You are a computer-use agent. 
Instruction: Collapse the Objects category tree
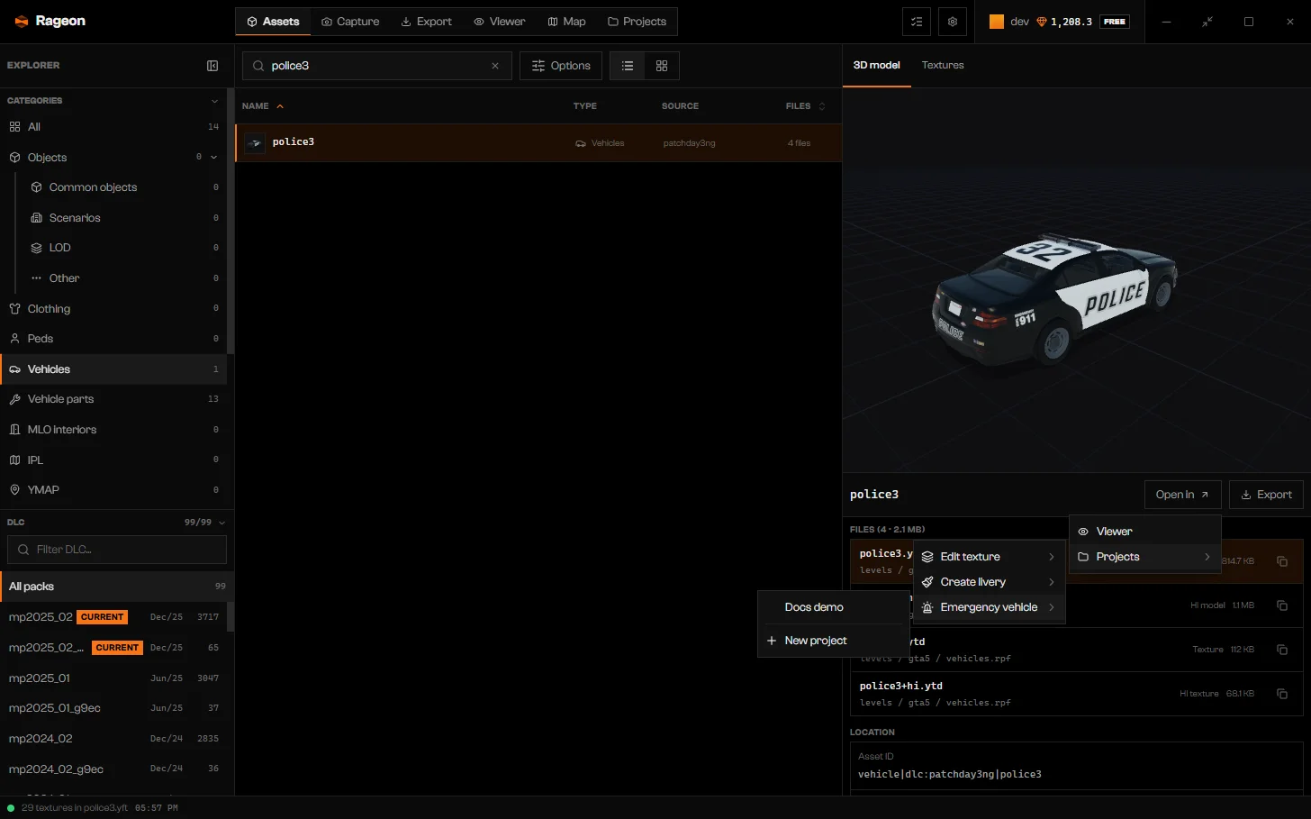(x=214, y=158)
